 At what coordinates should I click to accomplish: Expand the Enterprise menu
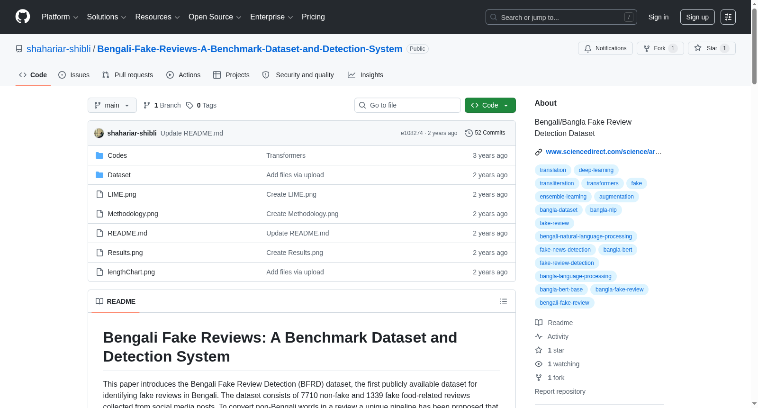click(x=271, y=17)
